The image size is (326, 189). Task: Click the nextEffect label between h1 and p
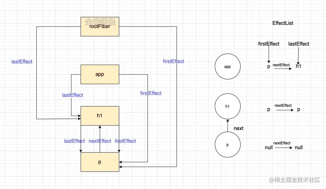coord(99,141)
